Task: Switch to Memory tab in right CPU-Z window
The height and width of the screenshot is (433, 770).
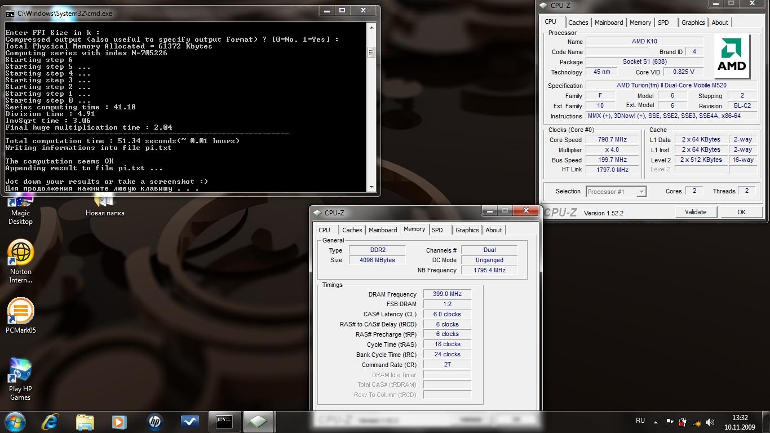Action: [x=640, y=23]
